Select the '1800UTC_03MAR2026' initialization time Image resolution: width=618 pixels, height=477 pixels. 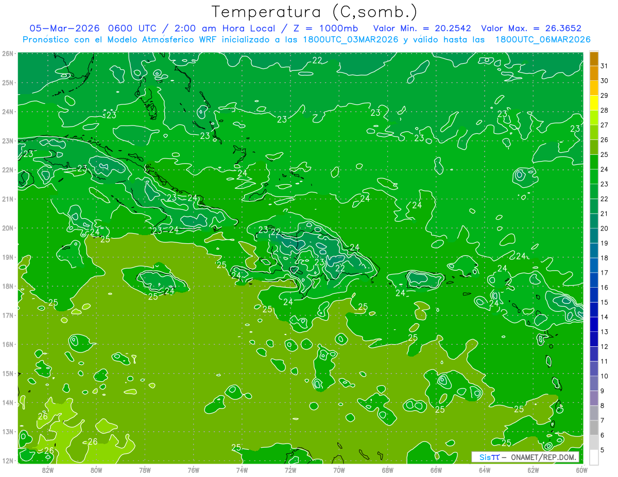pos(351,39)
